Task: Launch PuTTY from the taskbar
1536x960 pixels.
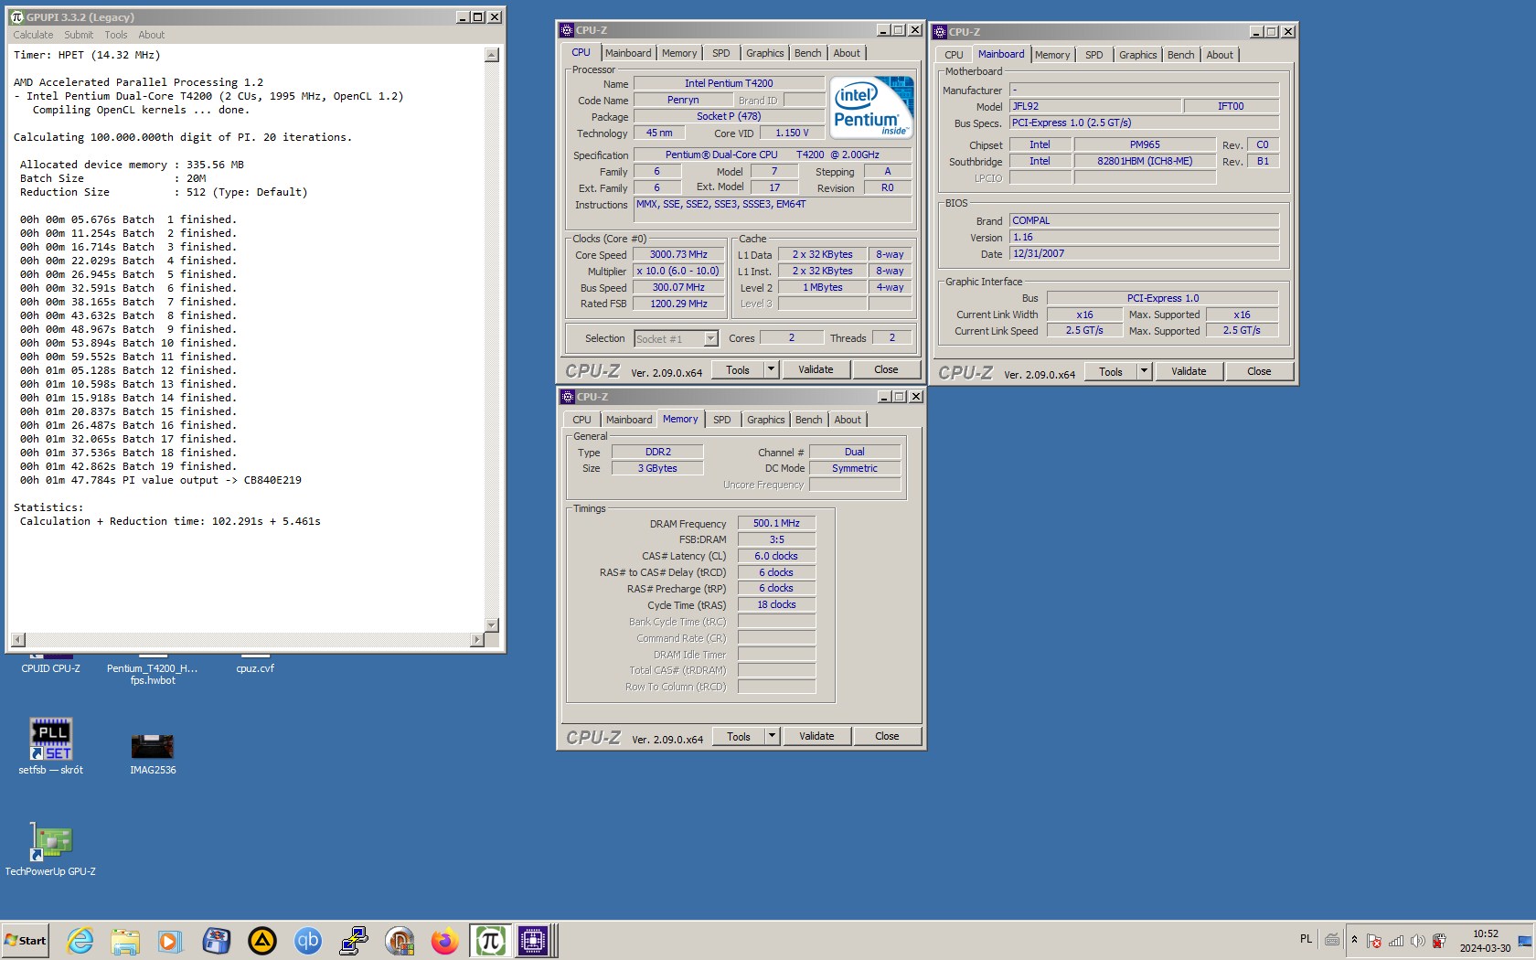Action: [x=354, y=940]
